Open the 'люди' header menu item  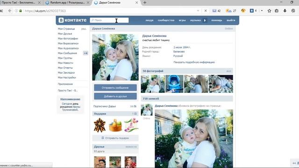click(x=149, y=20)
